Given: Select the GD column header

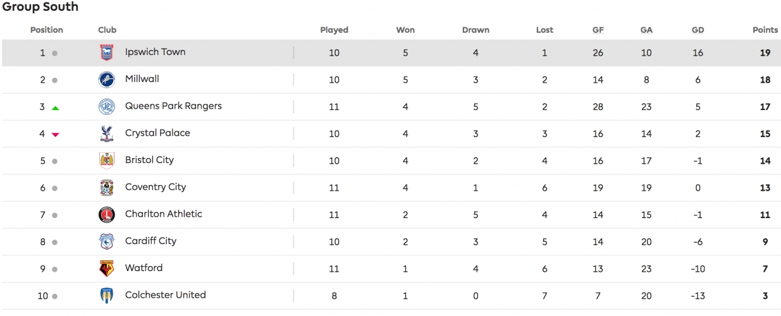Looking at the screenshot, I should 698,30.
